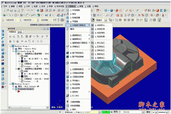
Task: Click the help question mark in operations toolbar
Action: tap(47, 37)
